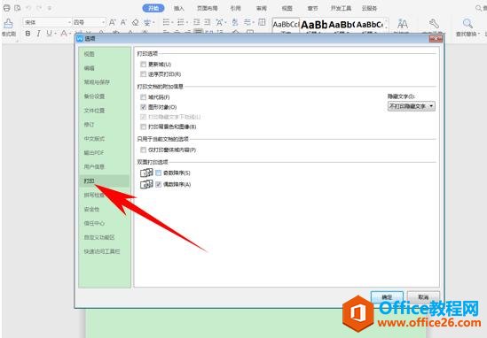The image size is (487, 338).
Task: Select 信任中心 in the options sidebar
Action: (x=94, y=223)
